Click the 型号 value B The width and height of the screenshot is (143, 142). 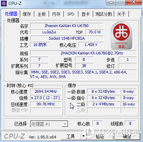click(84, 59)
